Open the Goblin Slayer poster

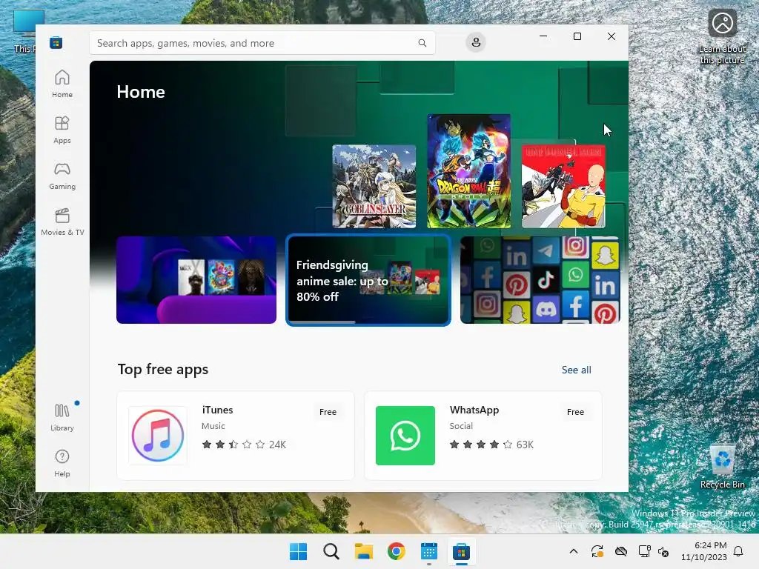coord(374,186)
